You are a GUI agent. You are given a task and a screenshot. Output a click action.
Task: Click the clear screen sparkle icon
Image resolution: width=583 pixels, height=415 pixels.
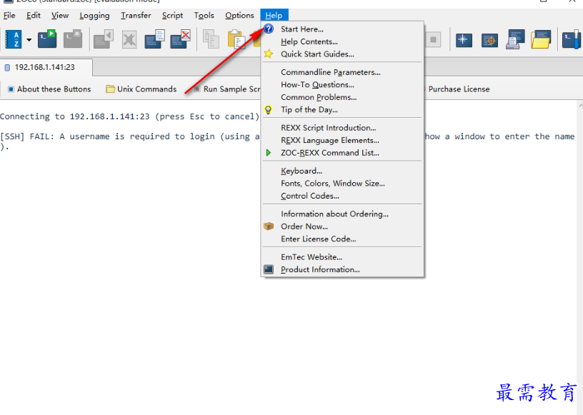tap(462, 39)
